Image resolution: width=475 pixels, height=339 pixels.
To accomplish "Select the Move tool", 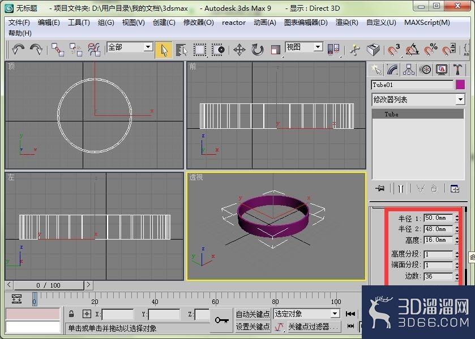I will click(239, 50).
